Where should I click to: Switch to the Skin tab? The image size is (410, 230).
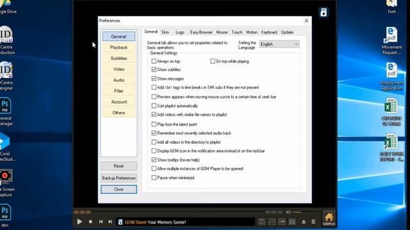coord(165,33)
